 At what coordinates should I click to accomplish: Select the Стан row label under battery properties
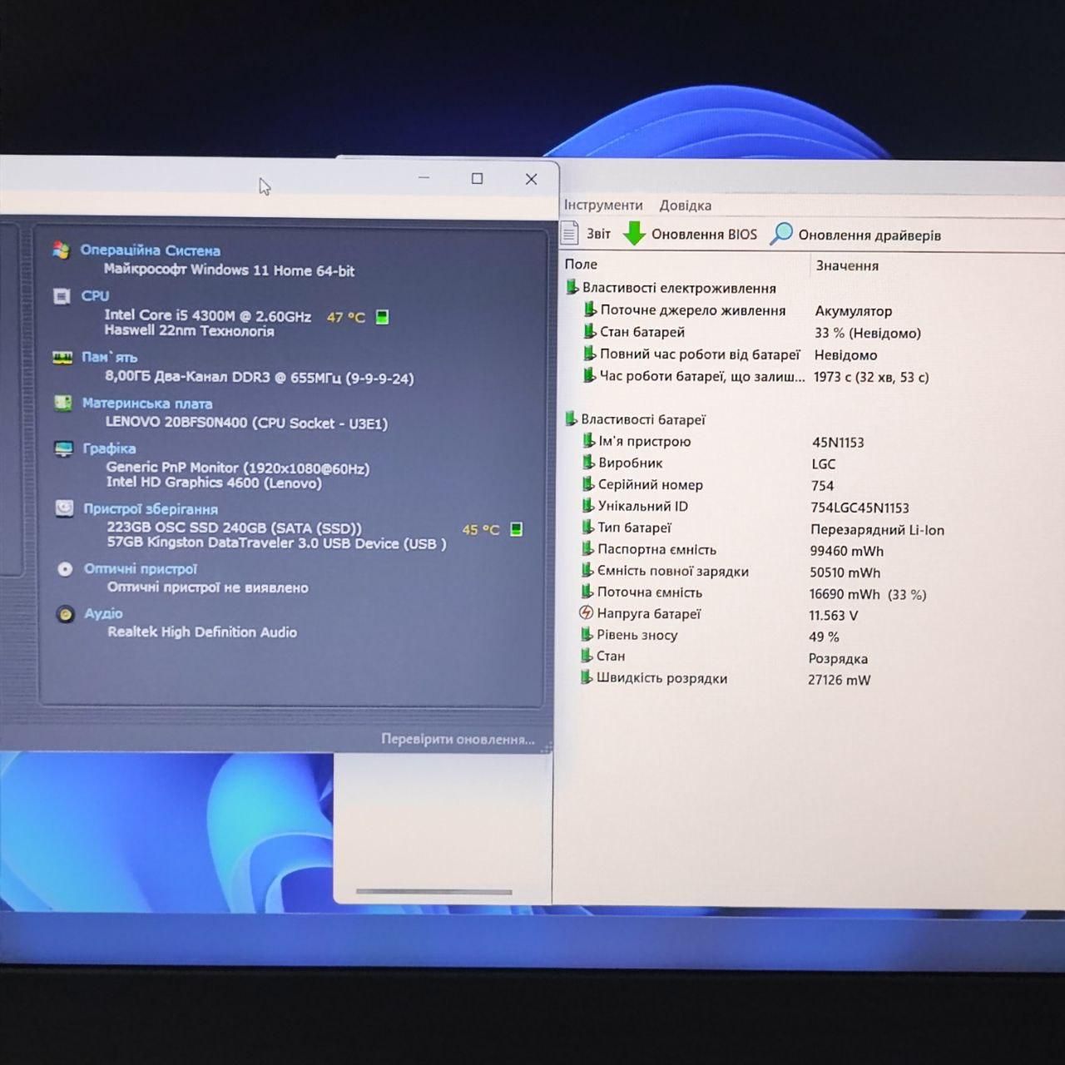coord(611,656)
